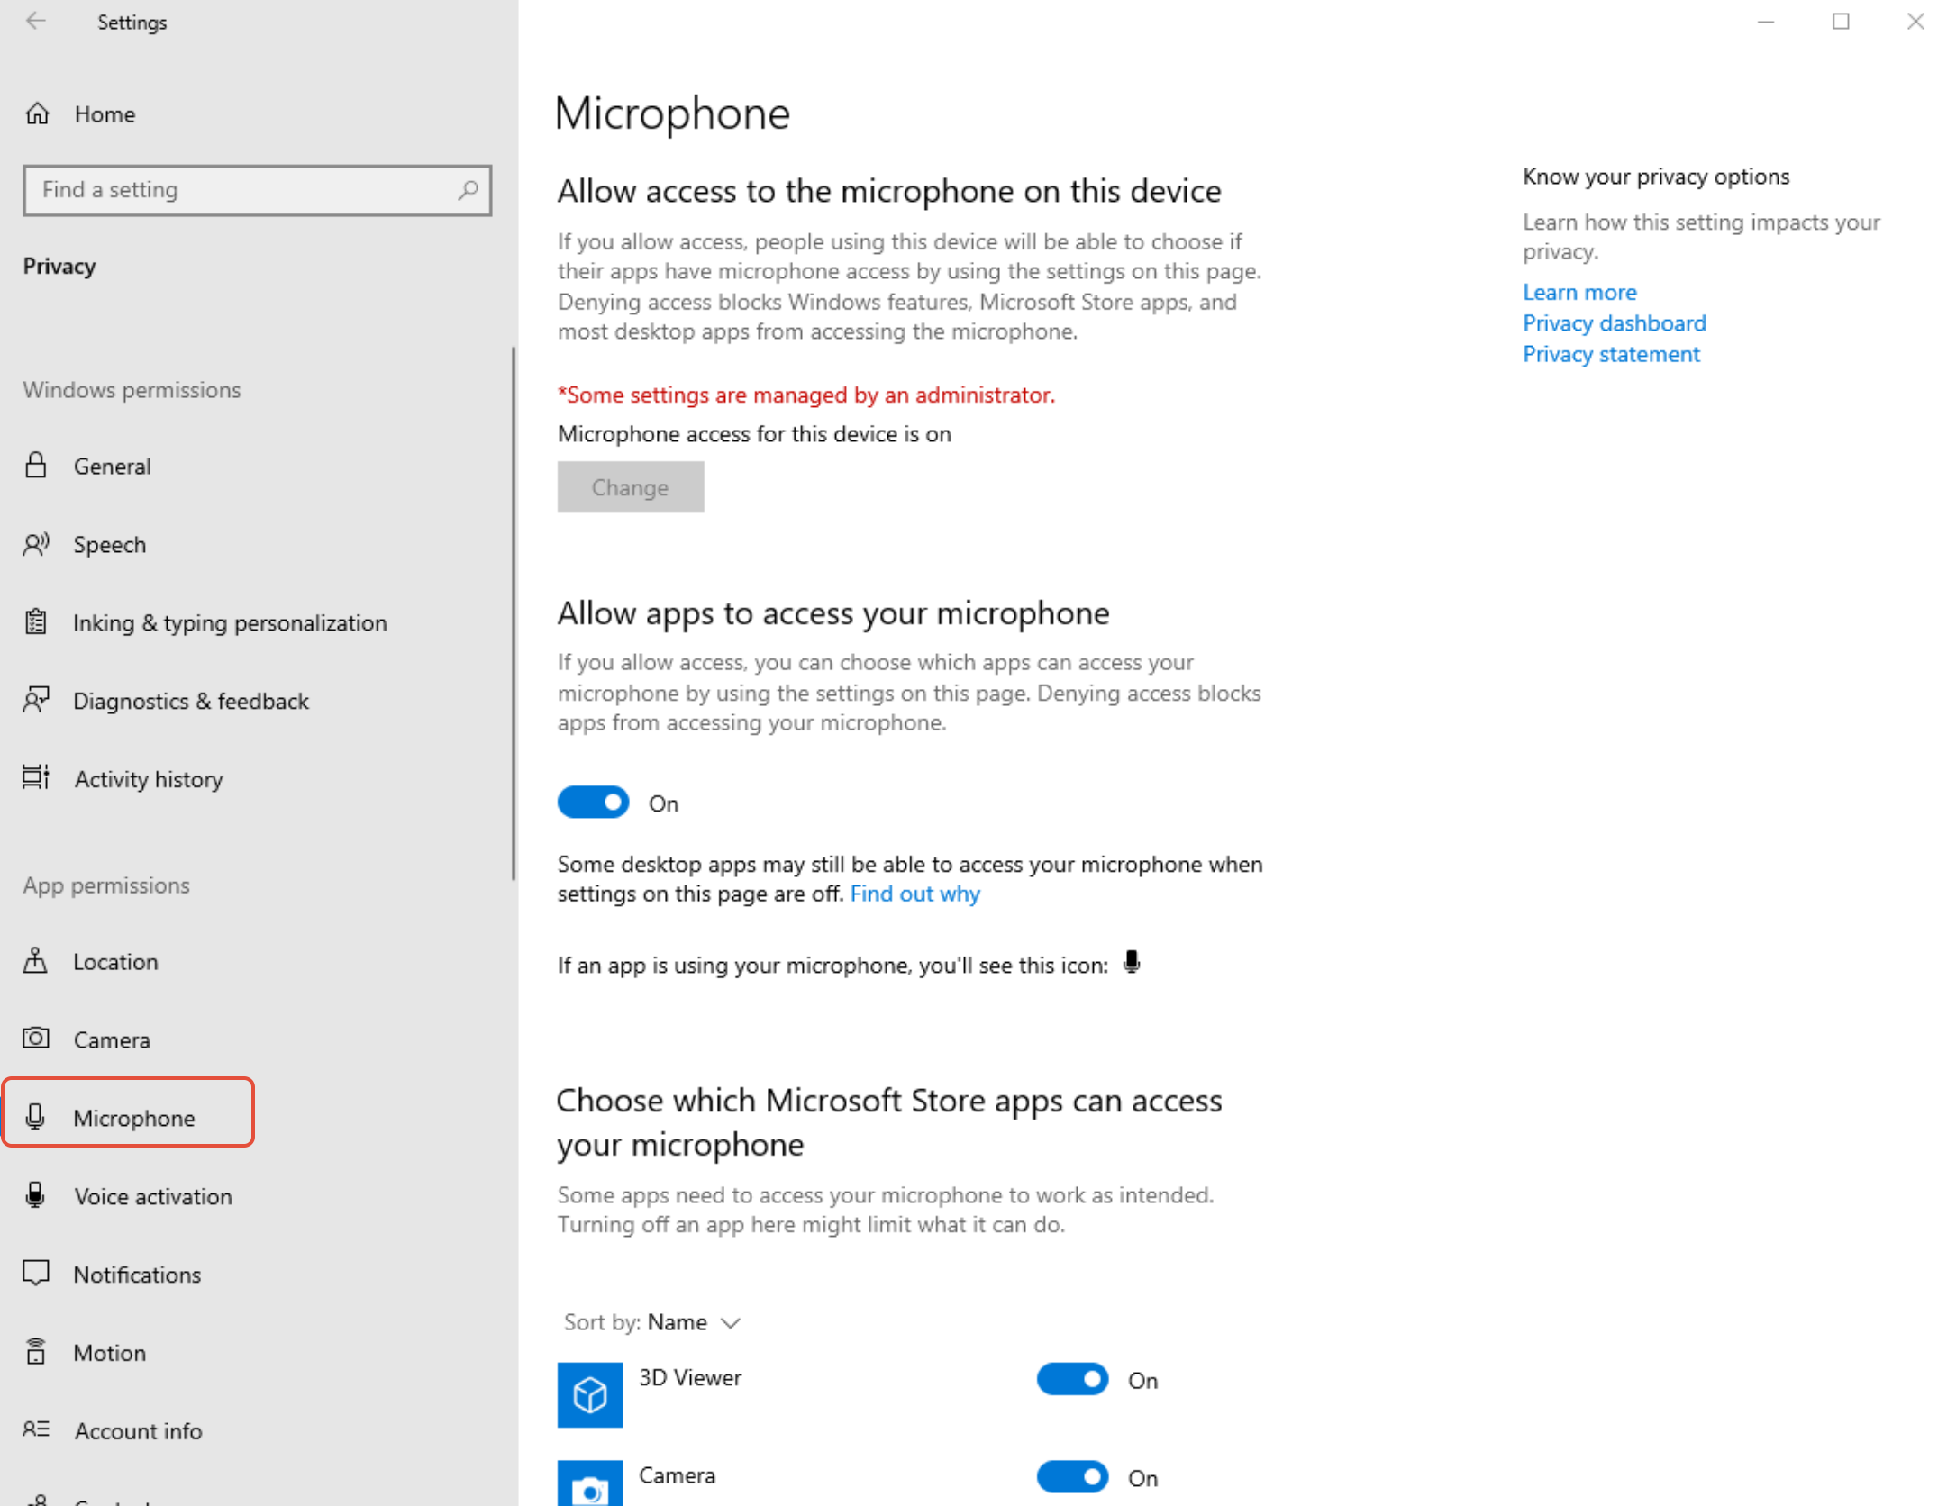The image size is (1947, 1506).
Task: Click the 3D Viewer app icon
Action: [x=589, y=1393]
